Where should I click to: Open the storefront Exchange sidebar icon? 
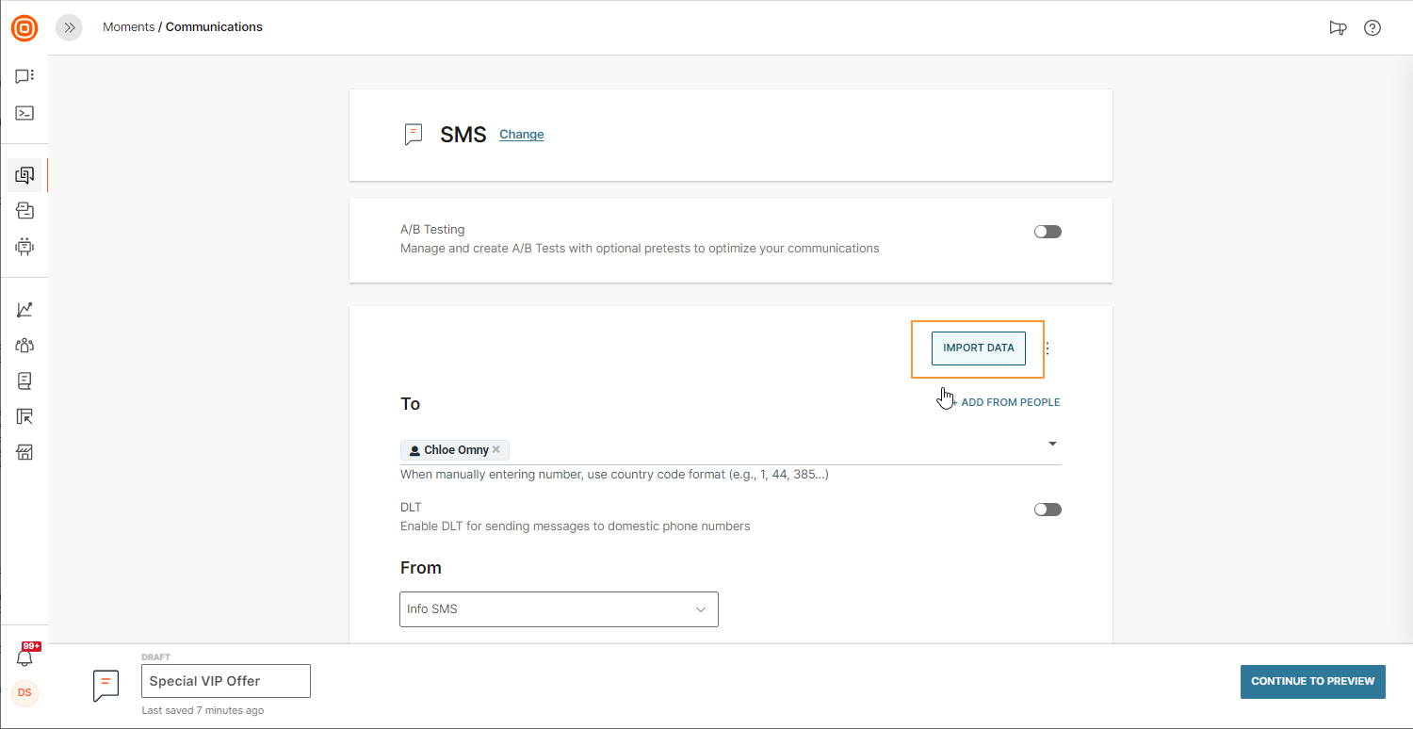coord(24,452)
